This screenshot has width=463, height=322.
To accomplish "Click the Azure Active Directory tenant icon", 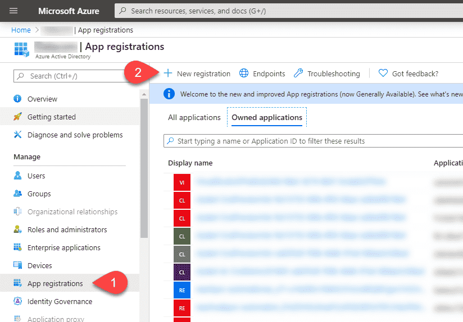I will point(21,49).
